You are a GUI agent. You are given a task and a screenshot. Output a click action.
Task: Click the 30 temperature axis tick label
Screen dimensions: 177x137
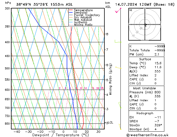(98, 132)
